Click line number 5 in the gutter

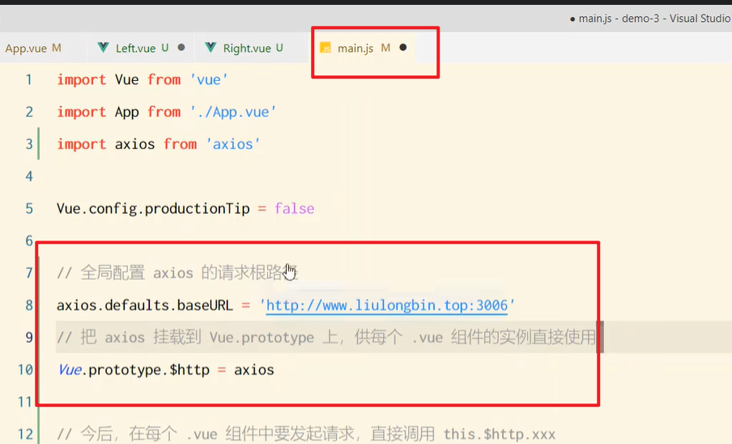[x=29, y=208]
